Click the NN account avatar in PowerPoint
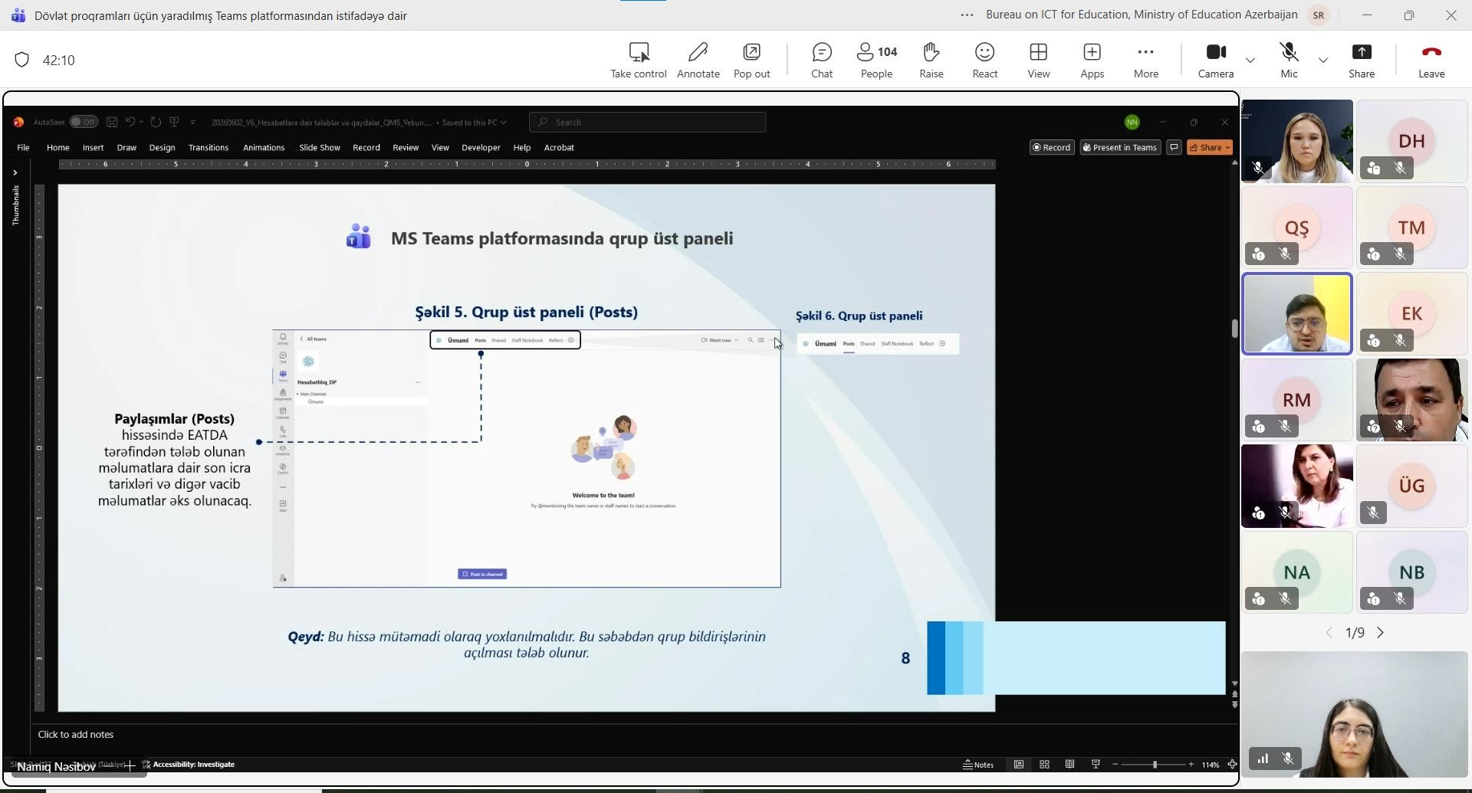The width and height of the screenshot is (1472, 793). [1132, 122]
